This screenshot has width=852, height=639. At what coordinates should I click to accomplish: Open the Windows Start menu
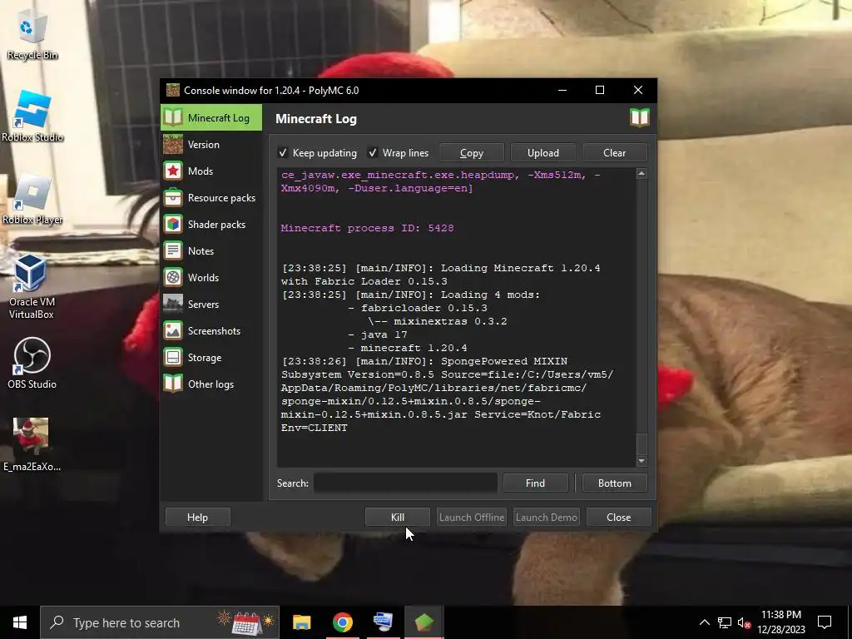click(x=20, y=622)
